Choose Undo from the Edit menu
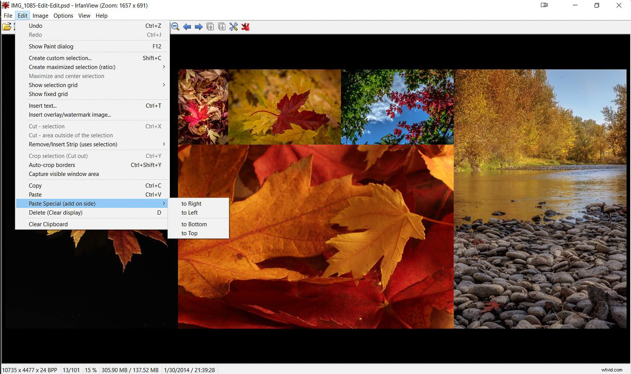Viewport: 631px width, 374px height. click(35, 26)
